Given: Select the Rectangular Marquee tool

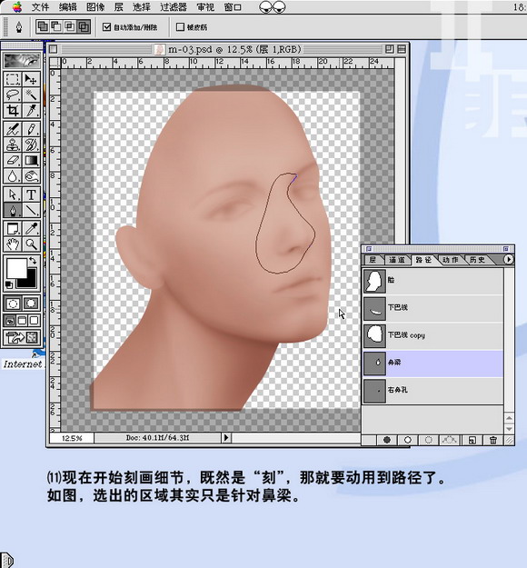Looking at the screenshot, I should point(13,79).
